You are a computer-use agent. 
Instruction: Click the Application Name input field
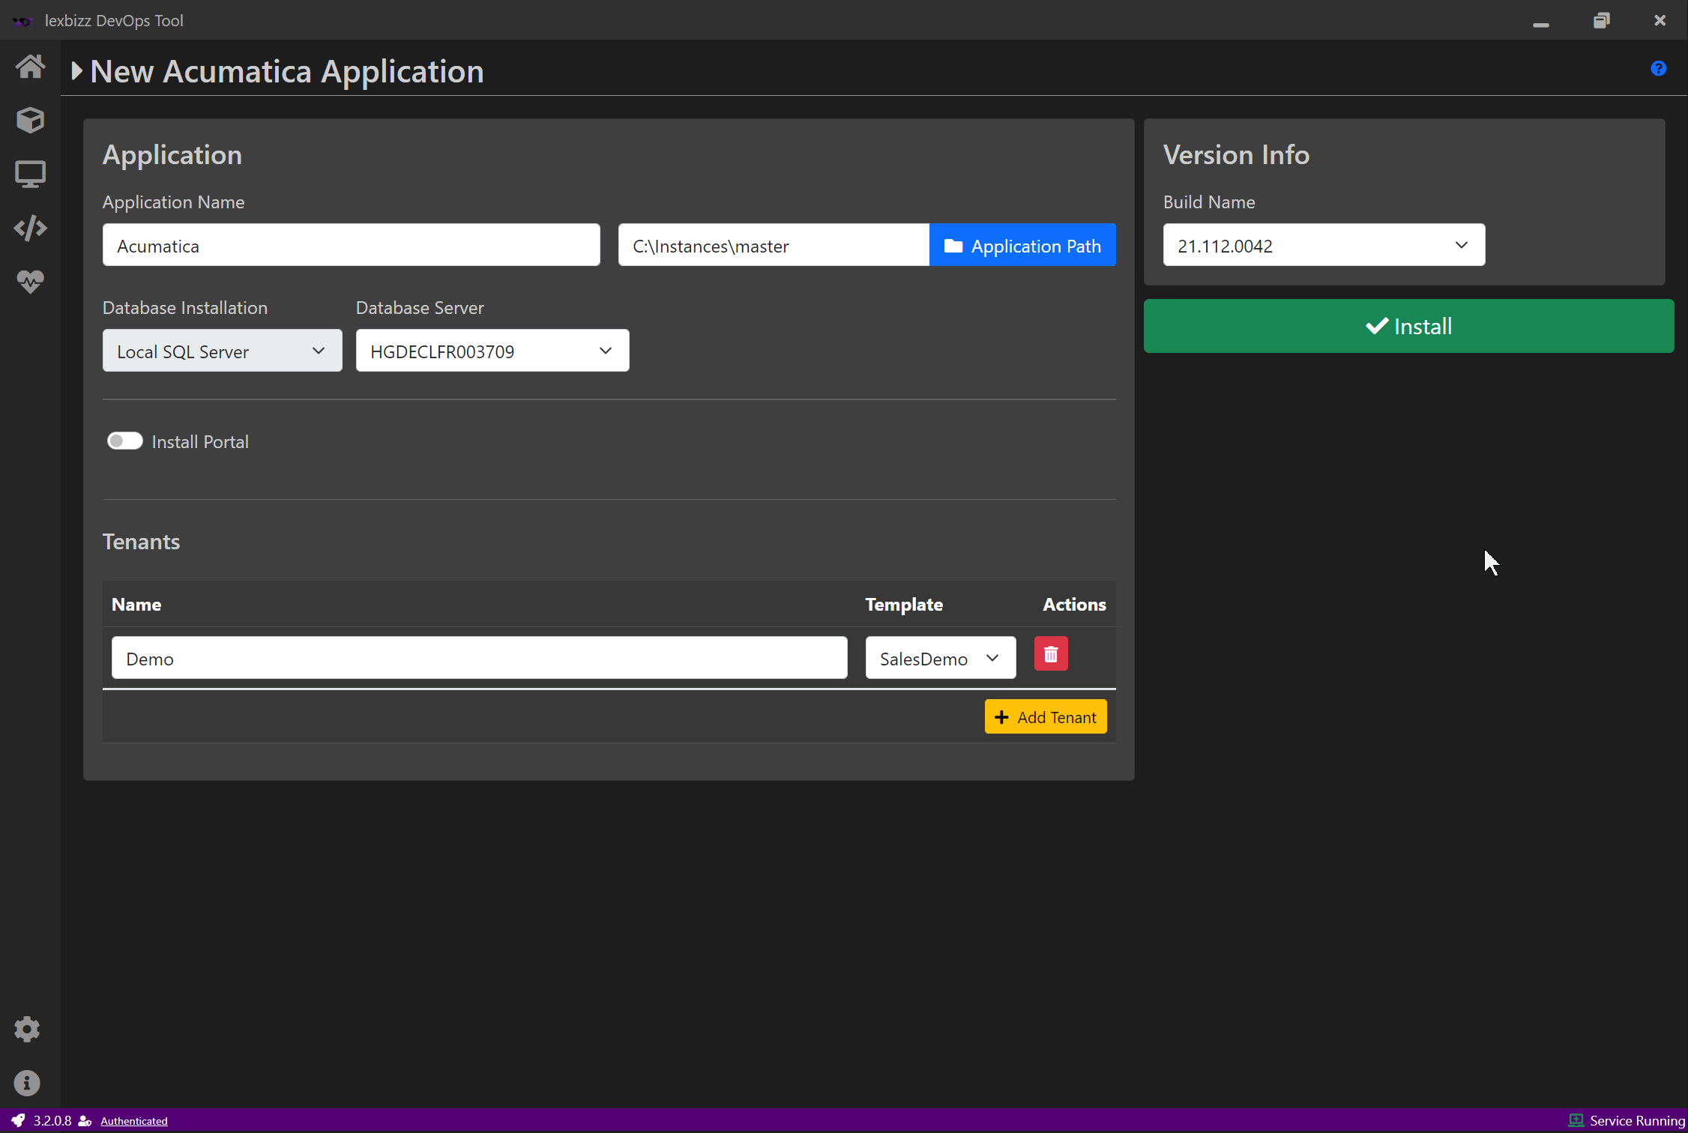[351, 245]
